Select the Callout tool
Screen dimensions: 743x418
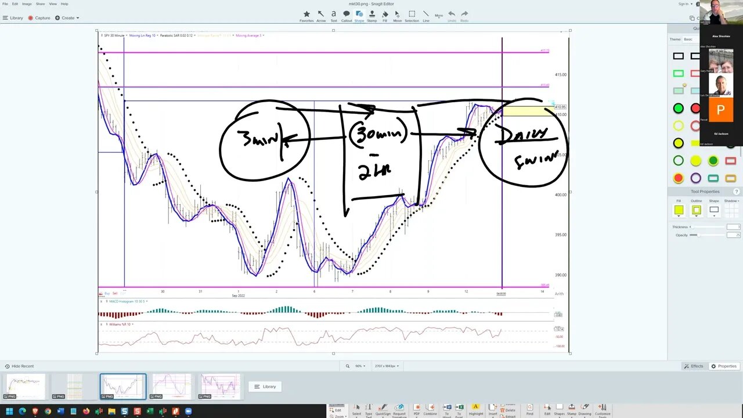click(347, 16)
